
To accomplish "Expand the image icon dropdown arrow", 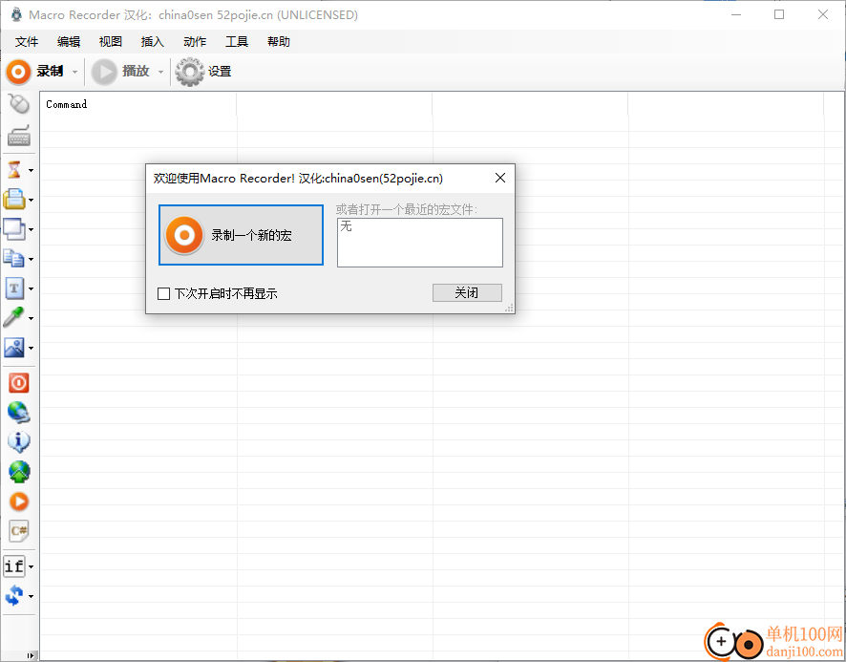I will coord(32,349).
